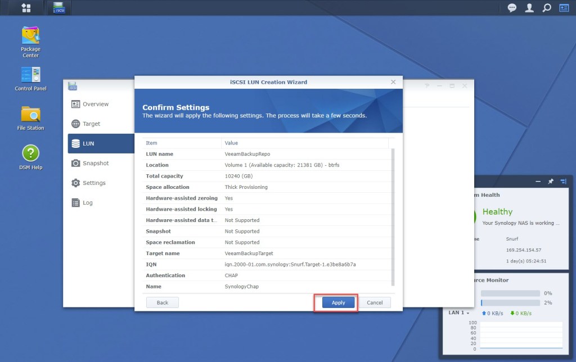The width and height of the screenshot is (576, 362).
Task: Click the Target globe icon in sidebar
Action: [x=76, y=124]
